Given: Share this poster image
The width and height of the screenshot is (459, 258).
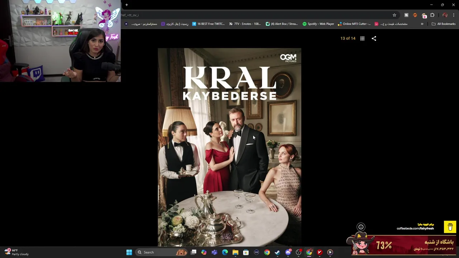Looking at the screenshot, I should [x=374, y=38].
